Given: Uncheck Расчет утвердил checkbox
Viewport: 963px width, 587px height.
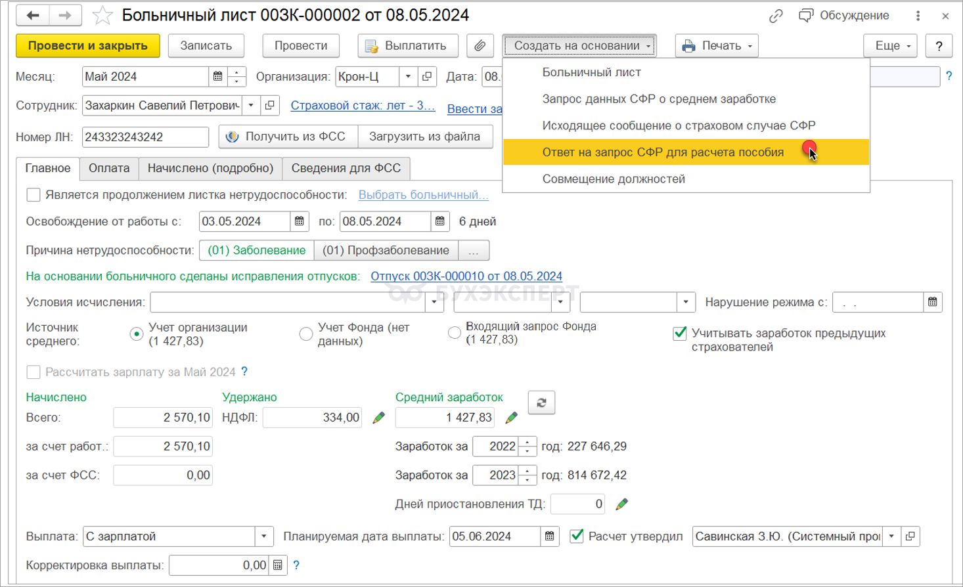Looking at the screenshot, I should point(577,536).
